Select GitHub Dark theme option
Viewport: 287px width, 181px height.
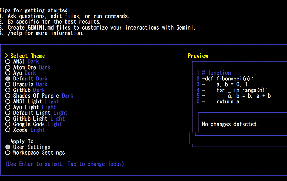click(8, 90)
